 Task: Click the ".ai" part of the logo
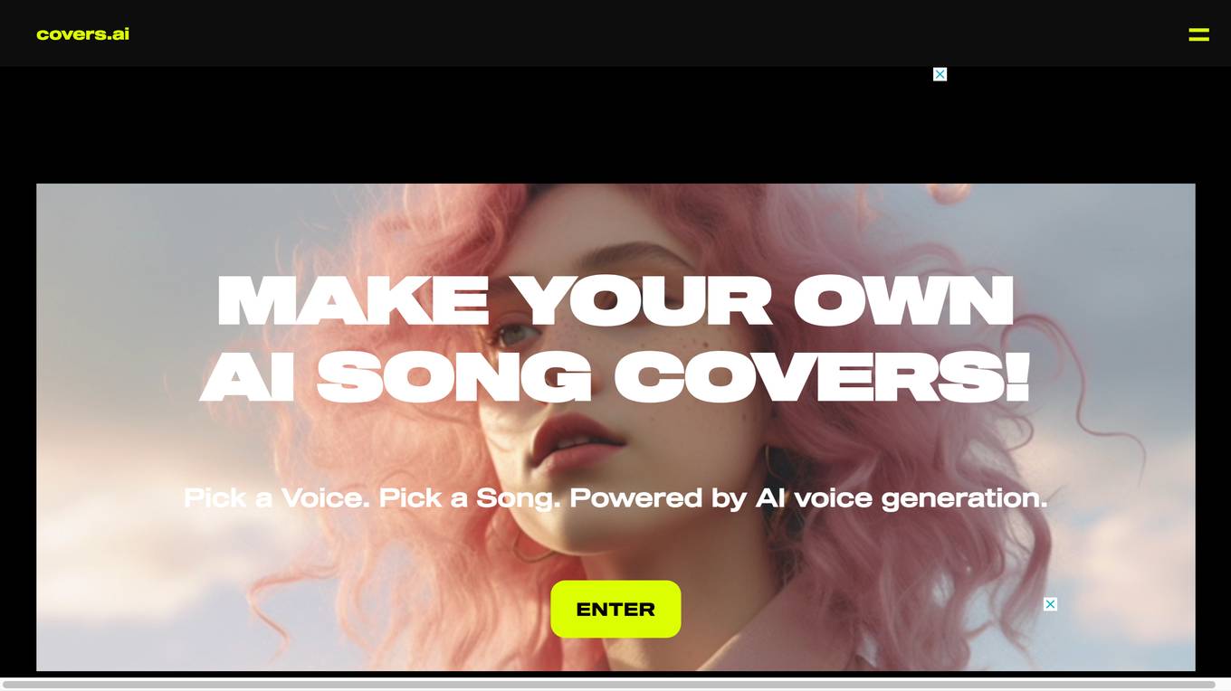[118, 34]
